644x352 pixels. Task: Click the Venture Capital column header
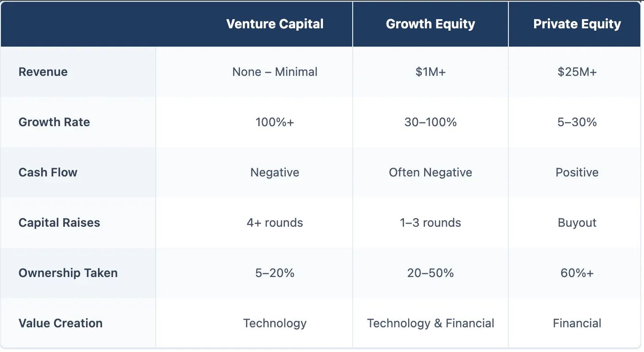coord(275,24)
